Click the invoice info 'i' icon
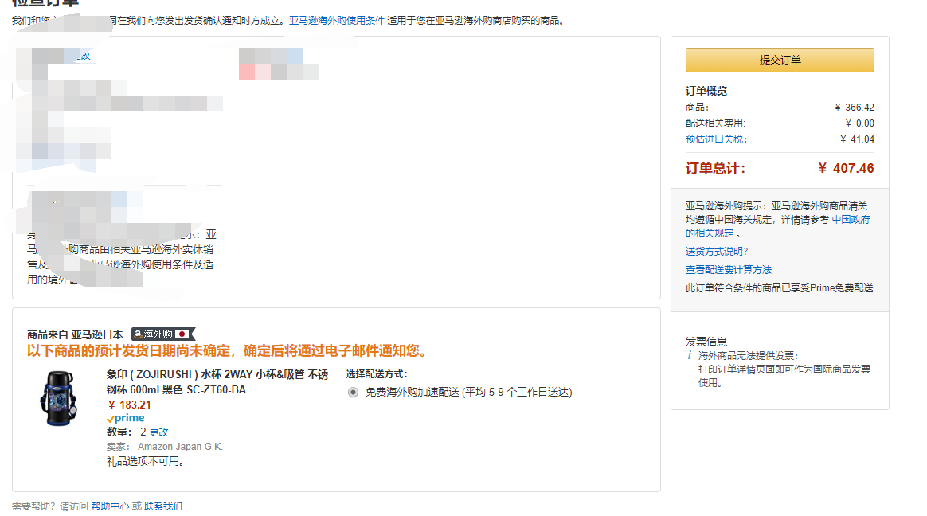This screenshot has width=927, height=516. click(690, 355)
